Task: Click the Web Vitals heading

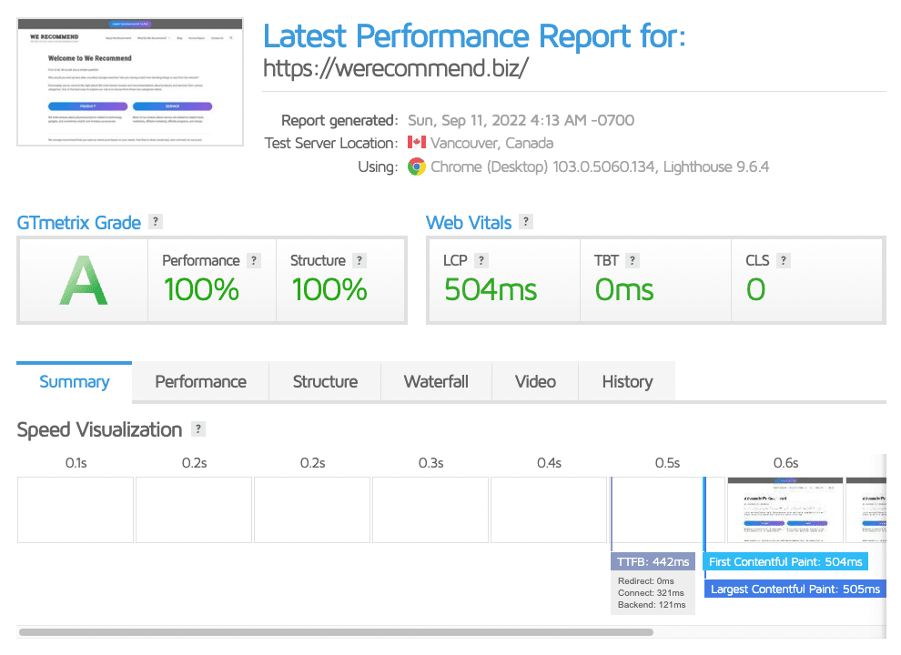Action: pos(469,223)
